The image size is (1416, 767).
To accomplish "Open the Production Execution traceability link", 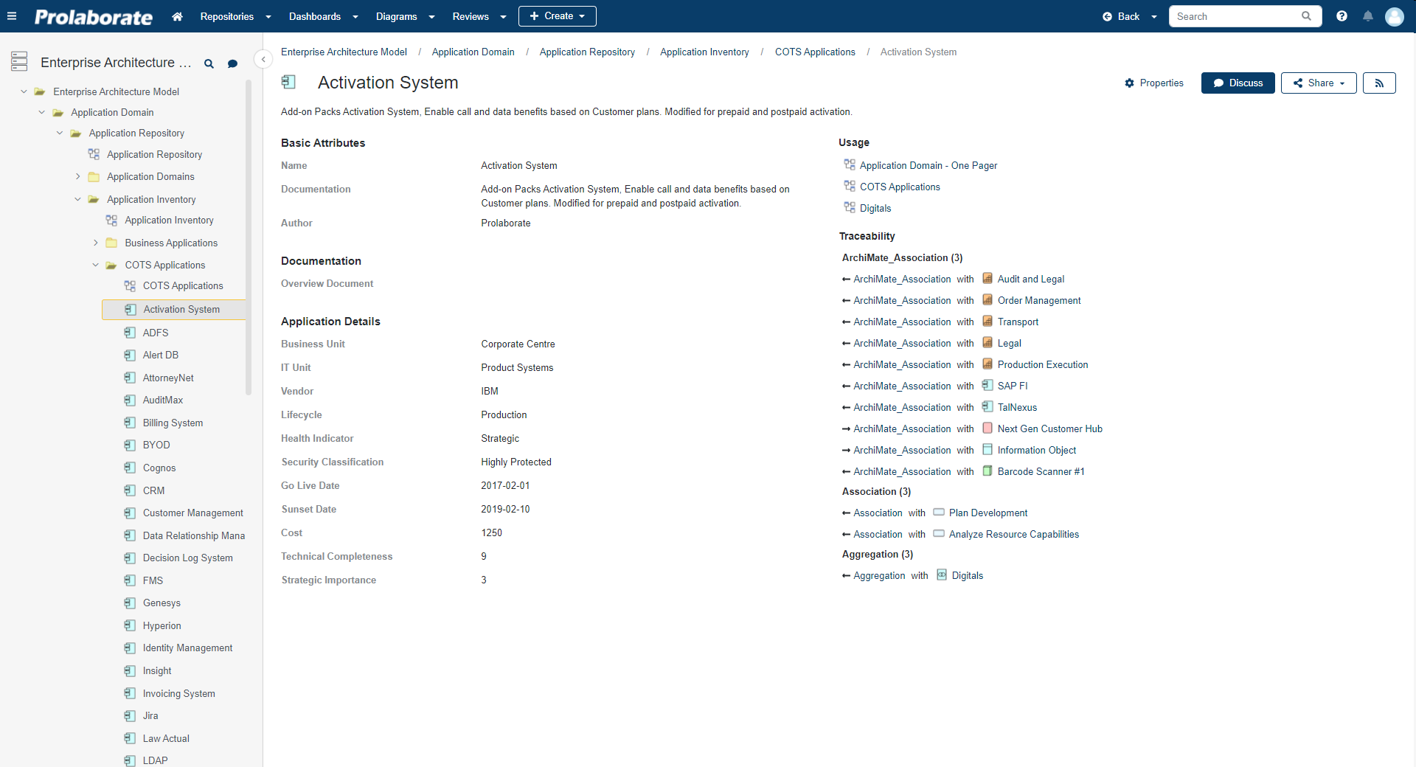I will click(1043, 364).
